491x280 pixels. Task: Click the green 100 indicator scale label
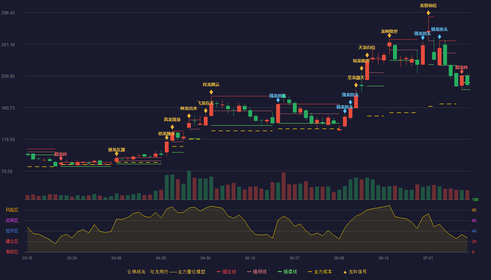click(x=475, y=199)
